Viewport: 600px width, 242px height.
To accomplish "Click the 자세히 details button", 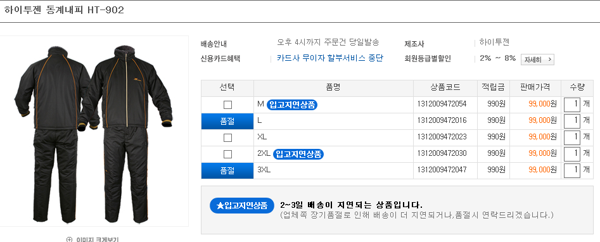I will pos(537,60).
